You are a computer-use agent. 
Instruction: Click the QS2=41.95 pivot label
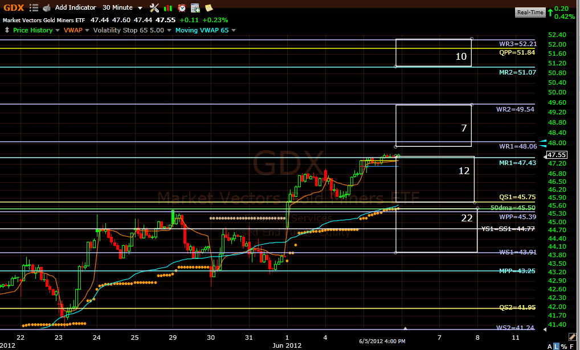(517, 307)
